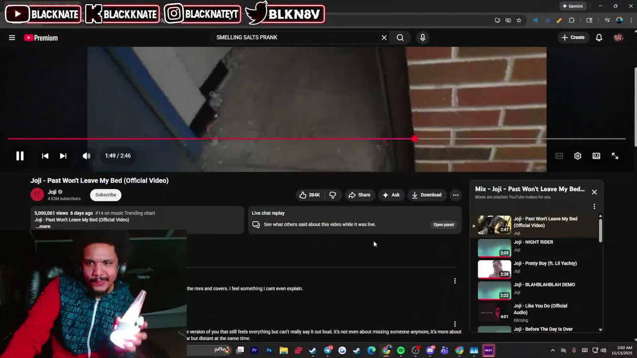The height and width of the screenshot is (358, 637).
Task: Open Microsoft Edge from the taskbar
Action: click(371, 351)
